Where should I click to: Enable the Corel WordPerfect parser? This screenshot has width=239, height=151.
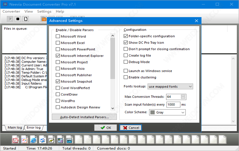(58, 88)
